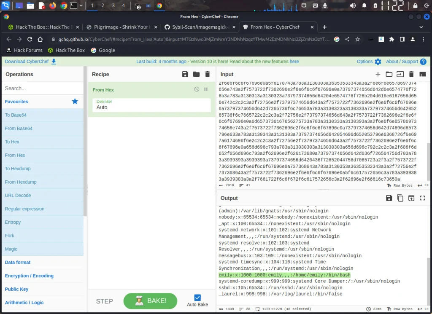Switch to workspace 2

103,5
